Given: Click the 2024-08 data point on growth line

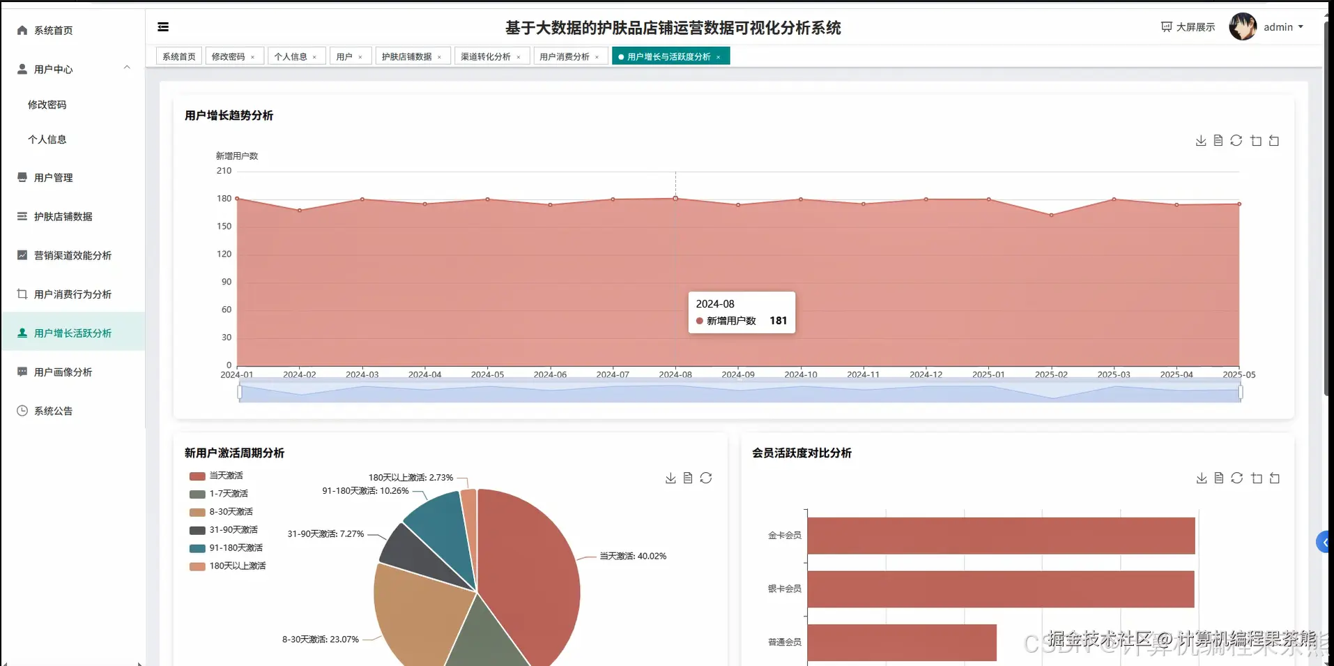Looking at the screenshot, I should [x=675, y=199].
